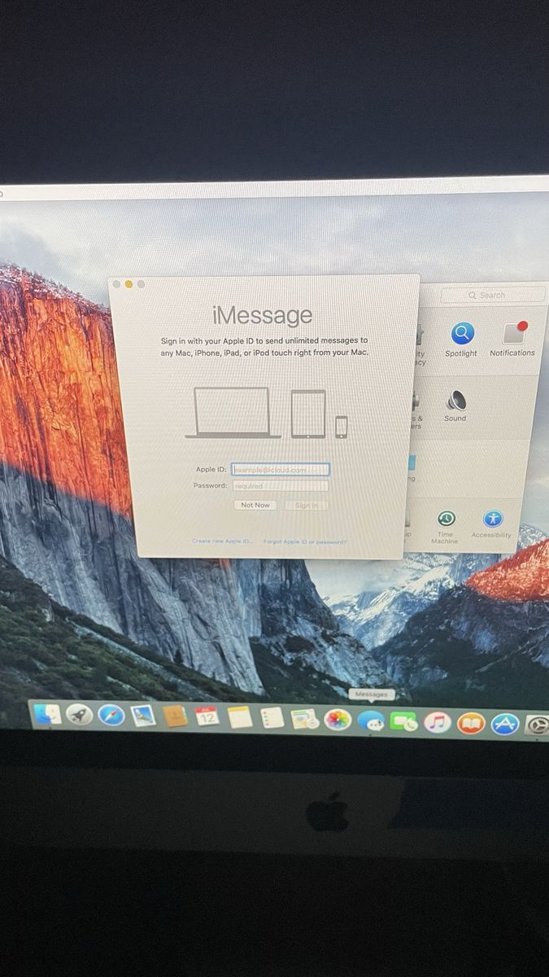Viewport: 549px width, 977px height.
Task: Open Safari compass icon in Dock
Action: (111, 715)
